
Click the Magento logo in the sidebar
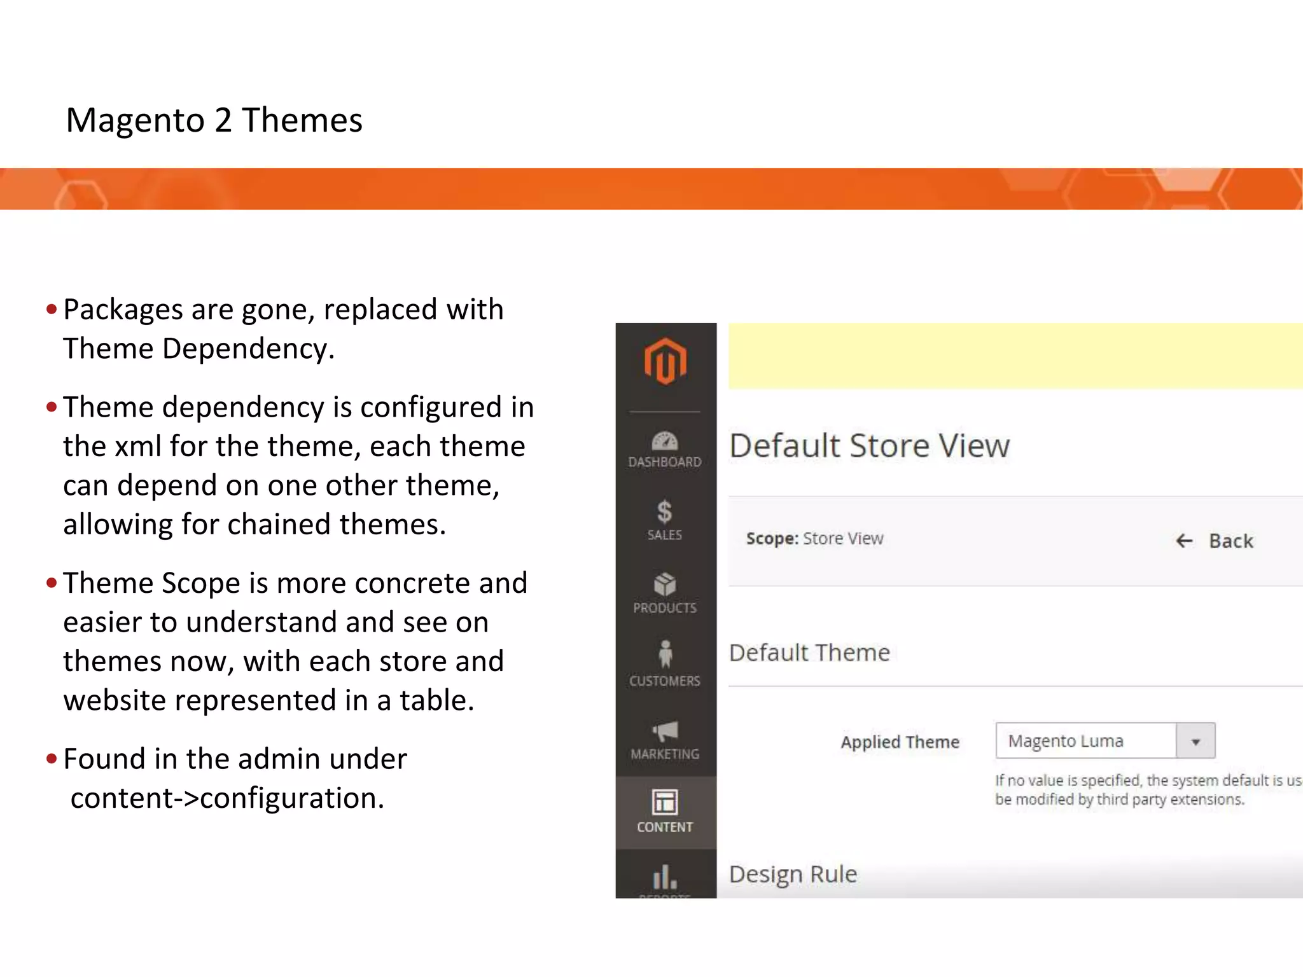pos(665,361)
